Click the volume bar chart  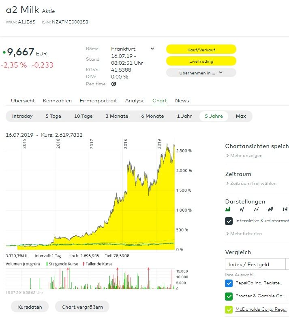coord(90,279)
